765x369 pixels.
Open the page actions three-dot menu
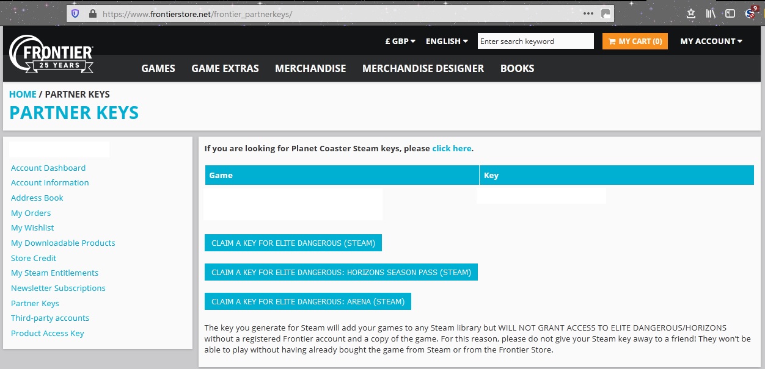[x=588, y=13]
